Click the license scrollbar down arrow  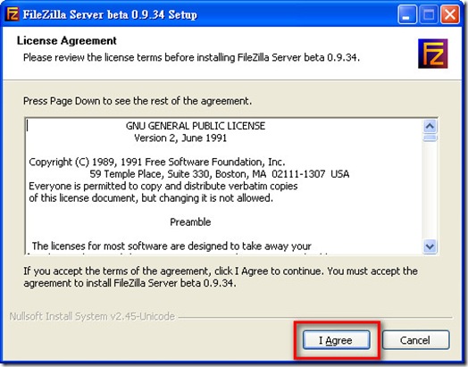430,246
